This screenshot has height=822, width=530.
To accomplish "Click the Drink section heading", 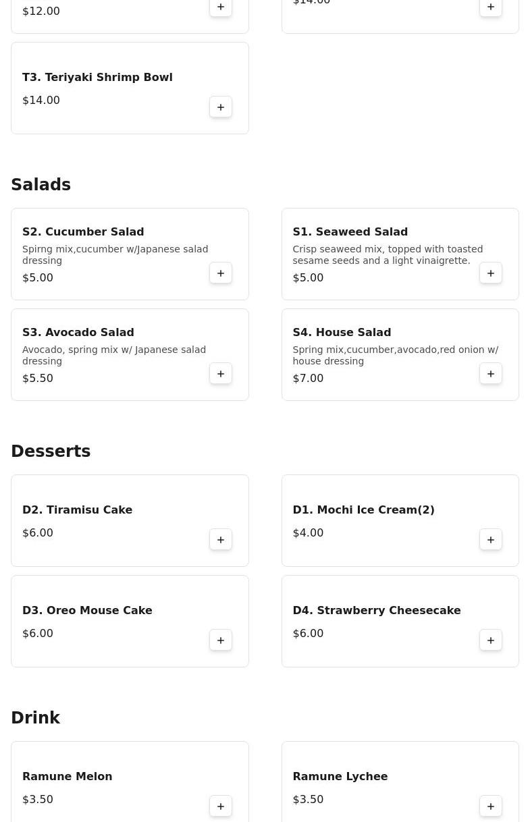I will (x=35, y=718).
